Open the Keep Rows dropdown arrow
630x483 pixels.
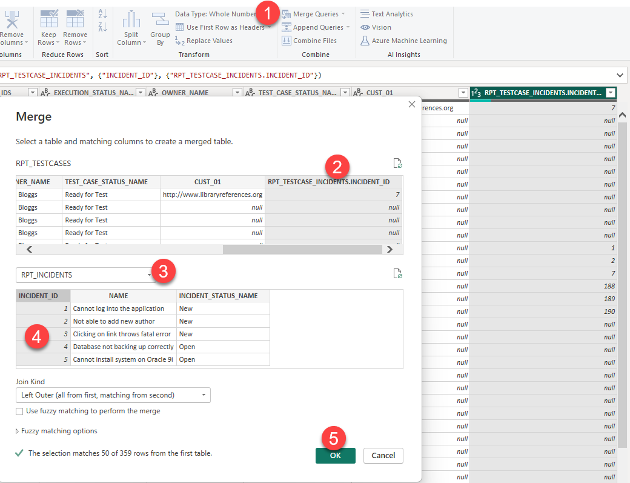pyautogui.click(x=58, y=42)
